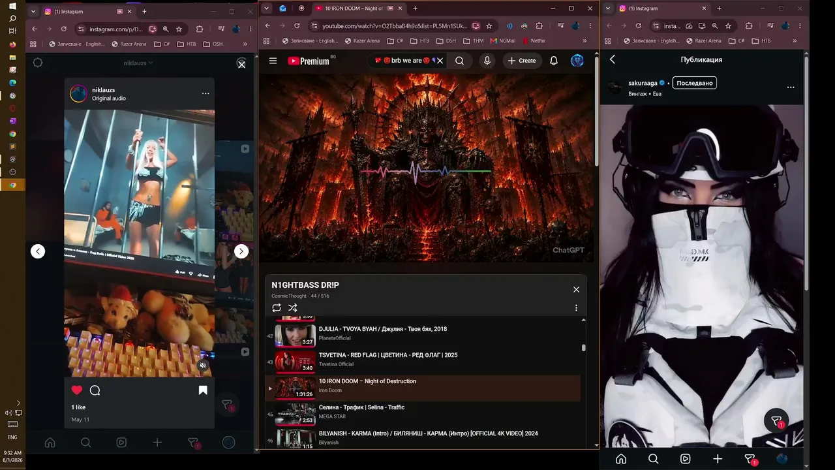835x470 pixels.
Task: Click the N1GHTBASS DR!P playlist scrollbar
Action: (583, 348)
